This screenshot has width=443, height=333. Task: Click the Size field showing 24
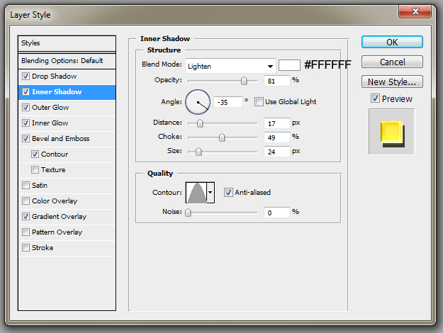click(277, 152)
